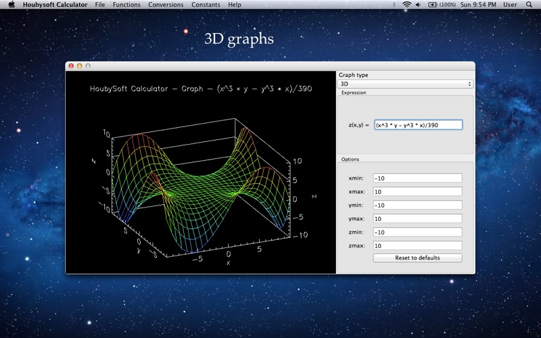The height and width of the screenshot is (338, 541).
Task: Click the Bluetooth status icon
Action: click(x=394, y=5)
